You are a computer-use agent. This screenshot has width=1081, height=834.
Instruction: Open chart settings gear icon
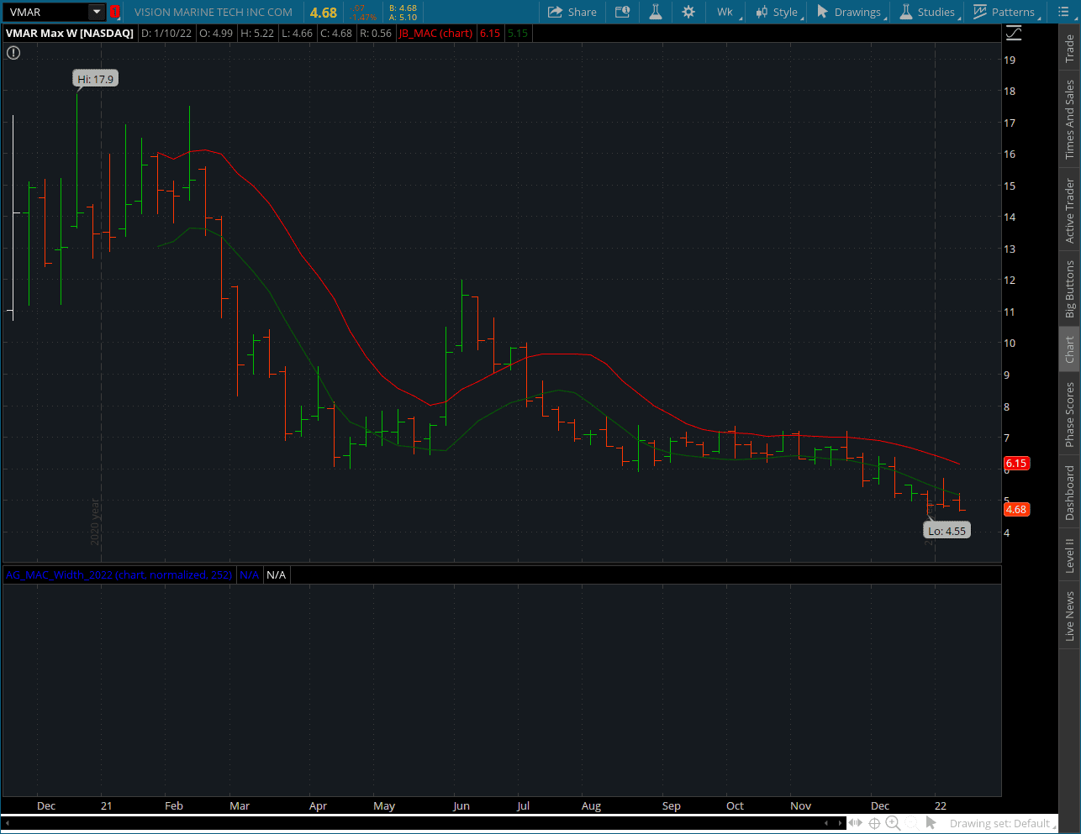point(688,12)
